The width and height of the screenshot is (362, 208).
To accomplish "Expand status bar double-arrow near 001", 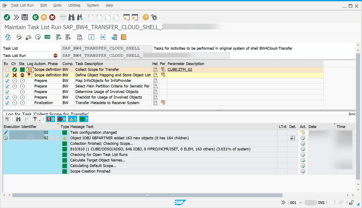I will [x=283, y=202].
